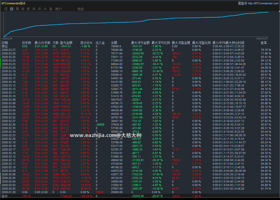This screenshot has height=200, width=280.
Task: Select the 日 daily statistics tab
Action: click(12, 9)
